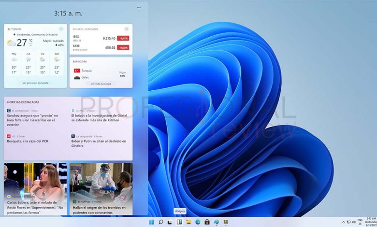Click the current weather cloud icon
The image size is (377, 227).
pos(11,43)
